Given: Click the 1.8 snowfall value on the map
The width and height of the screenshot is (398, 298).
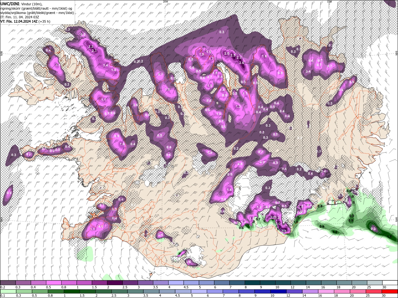Looking at the screenshot, I should click(x=265, y=56).
